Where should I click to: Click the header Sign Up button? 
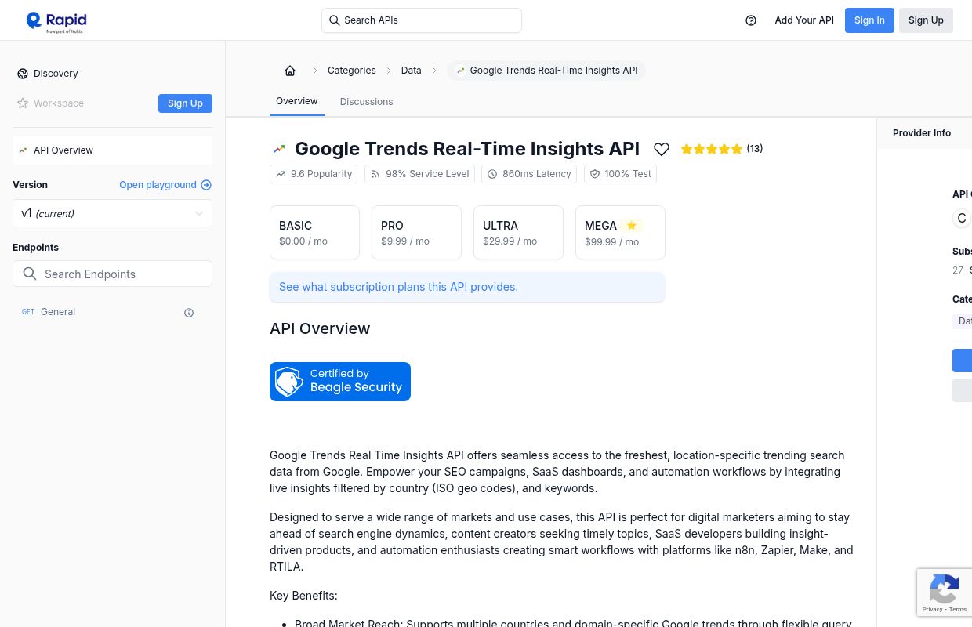(x=926, y=20)
